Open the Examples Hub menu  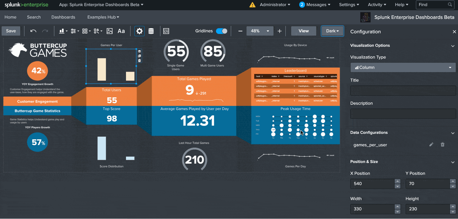click(103, 17)
